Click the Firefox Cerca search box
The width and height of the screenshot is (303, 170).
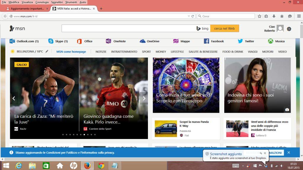(x=226, y=17)
